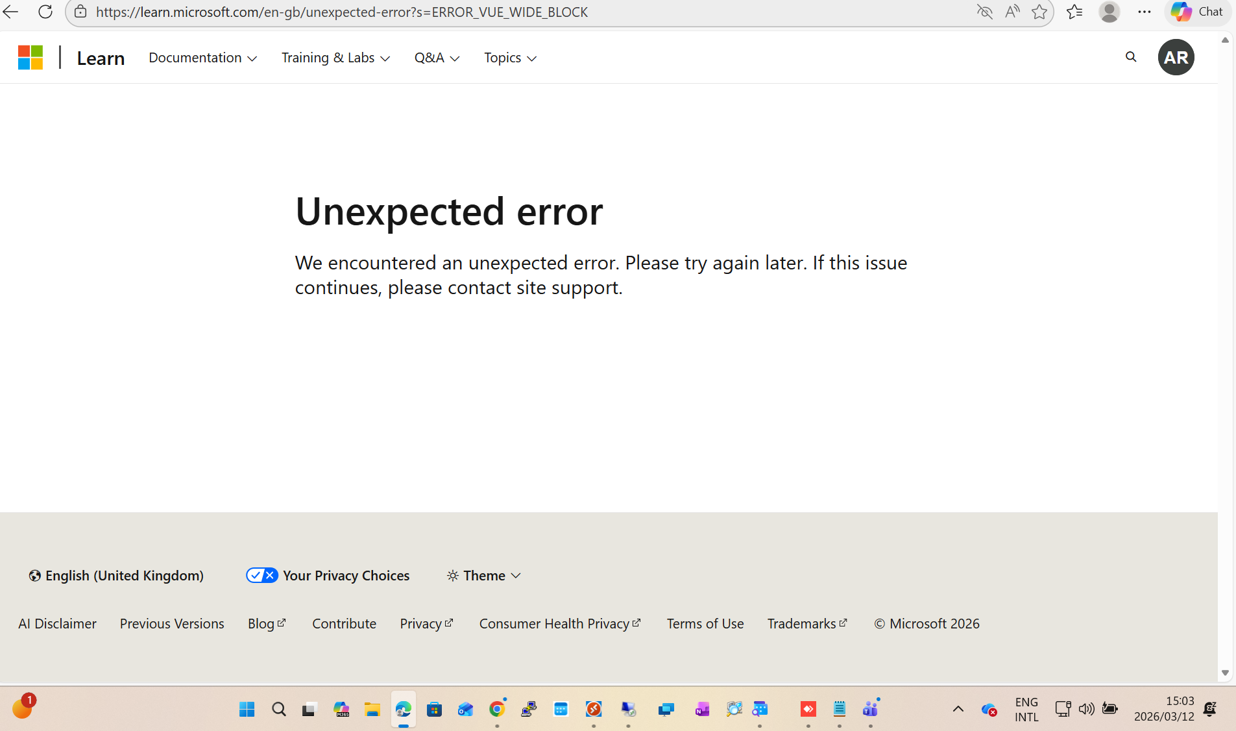Expand the Topics menu
Image resolution: width=1236 pixels, height=731 pixels.
coord(511,58)
